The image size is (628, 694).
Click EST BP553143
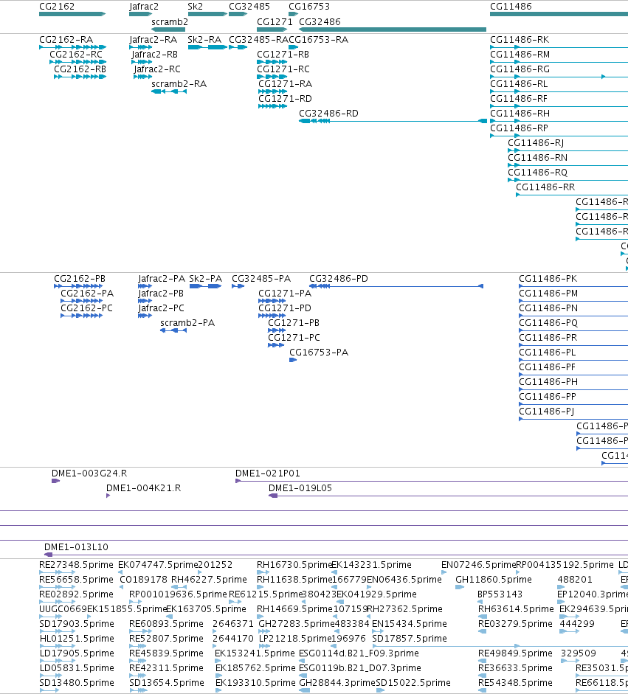pyautogui.click(x=500, y=594)
